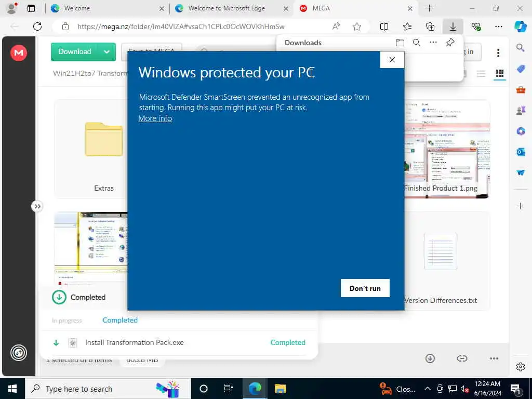Click the Don't run button
The image size is (532, 399).
click(365, 288)
